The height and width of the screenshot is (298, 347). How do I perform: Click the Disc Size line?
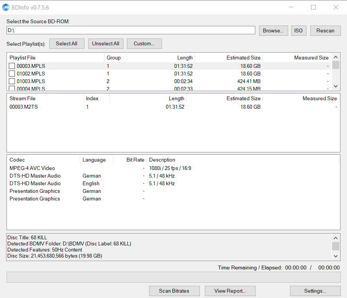(54, 256)
